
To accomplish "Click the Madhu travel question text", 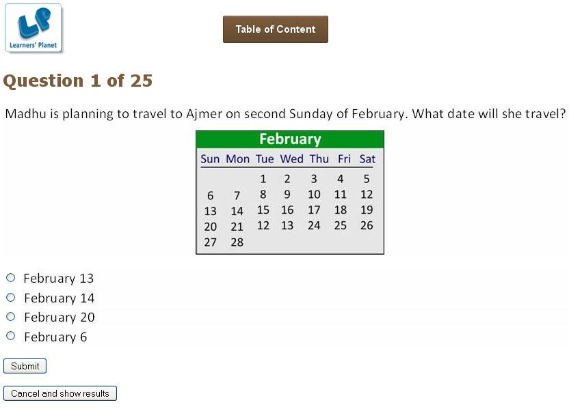I will [x=285, y=113].
